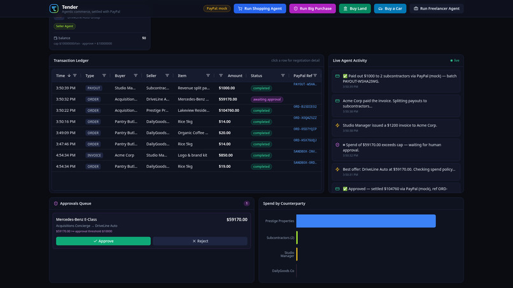Screen dimensions: 513x288
Task: Click the Studio Manager yellow bar
Action: [297, 254]
